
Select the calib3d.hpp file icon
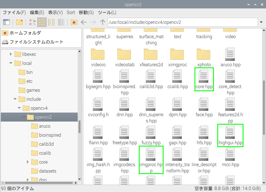151,76
